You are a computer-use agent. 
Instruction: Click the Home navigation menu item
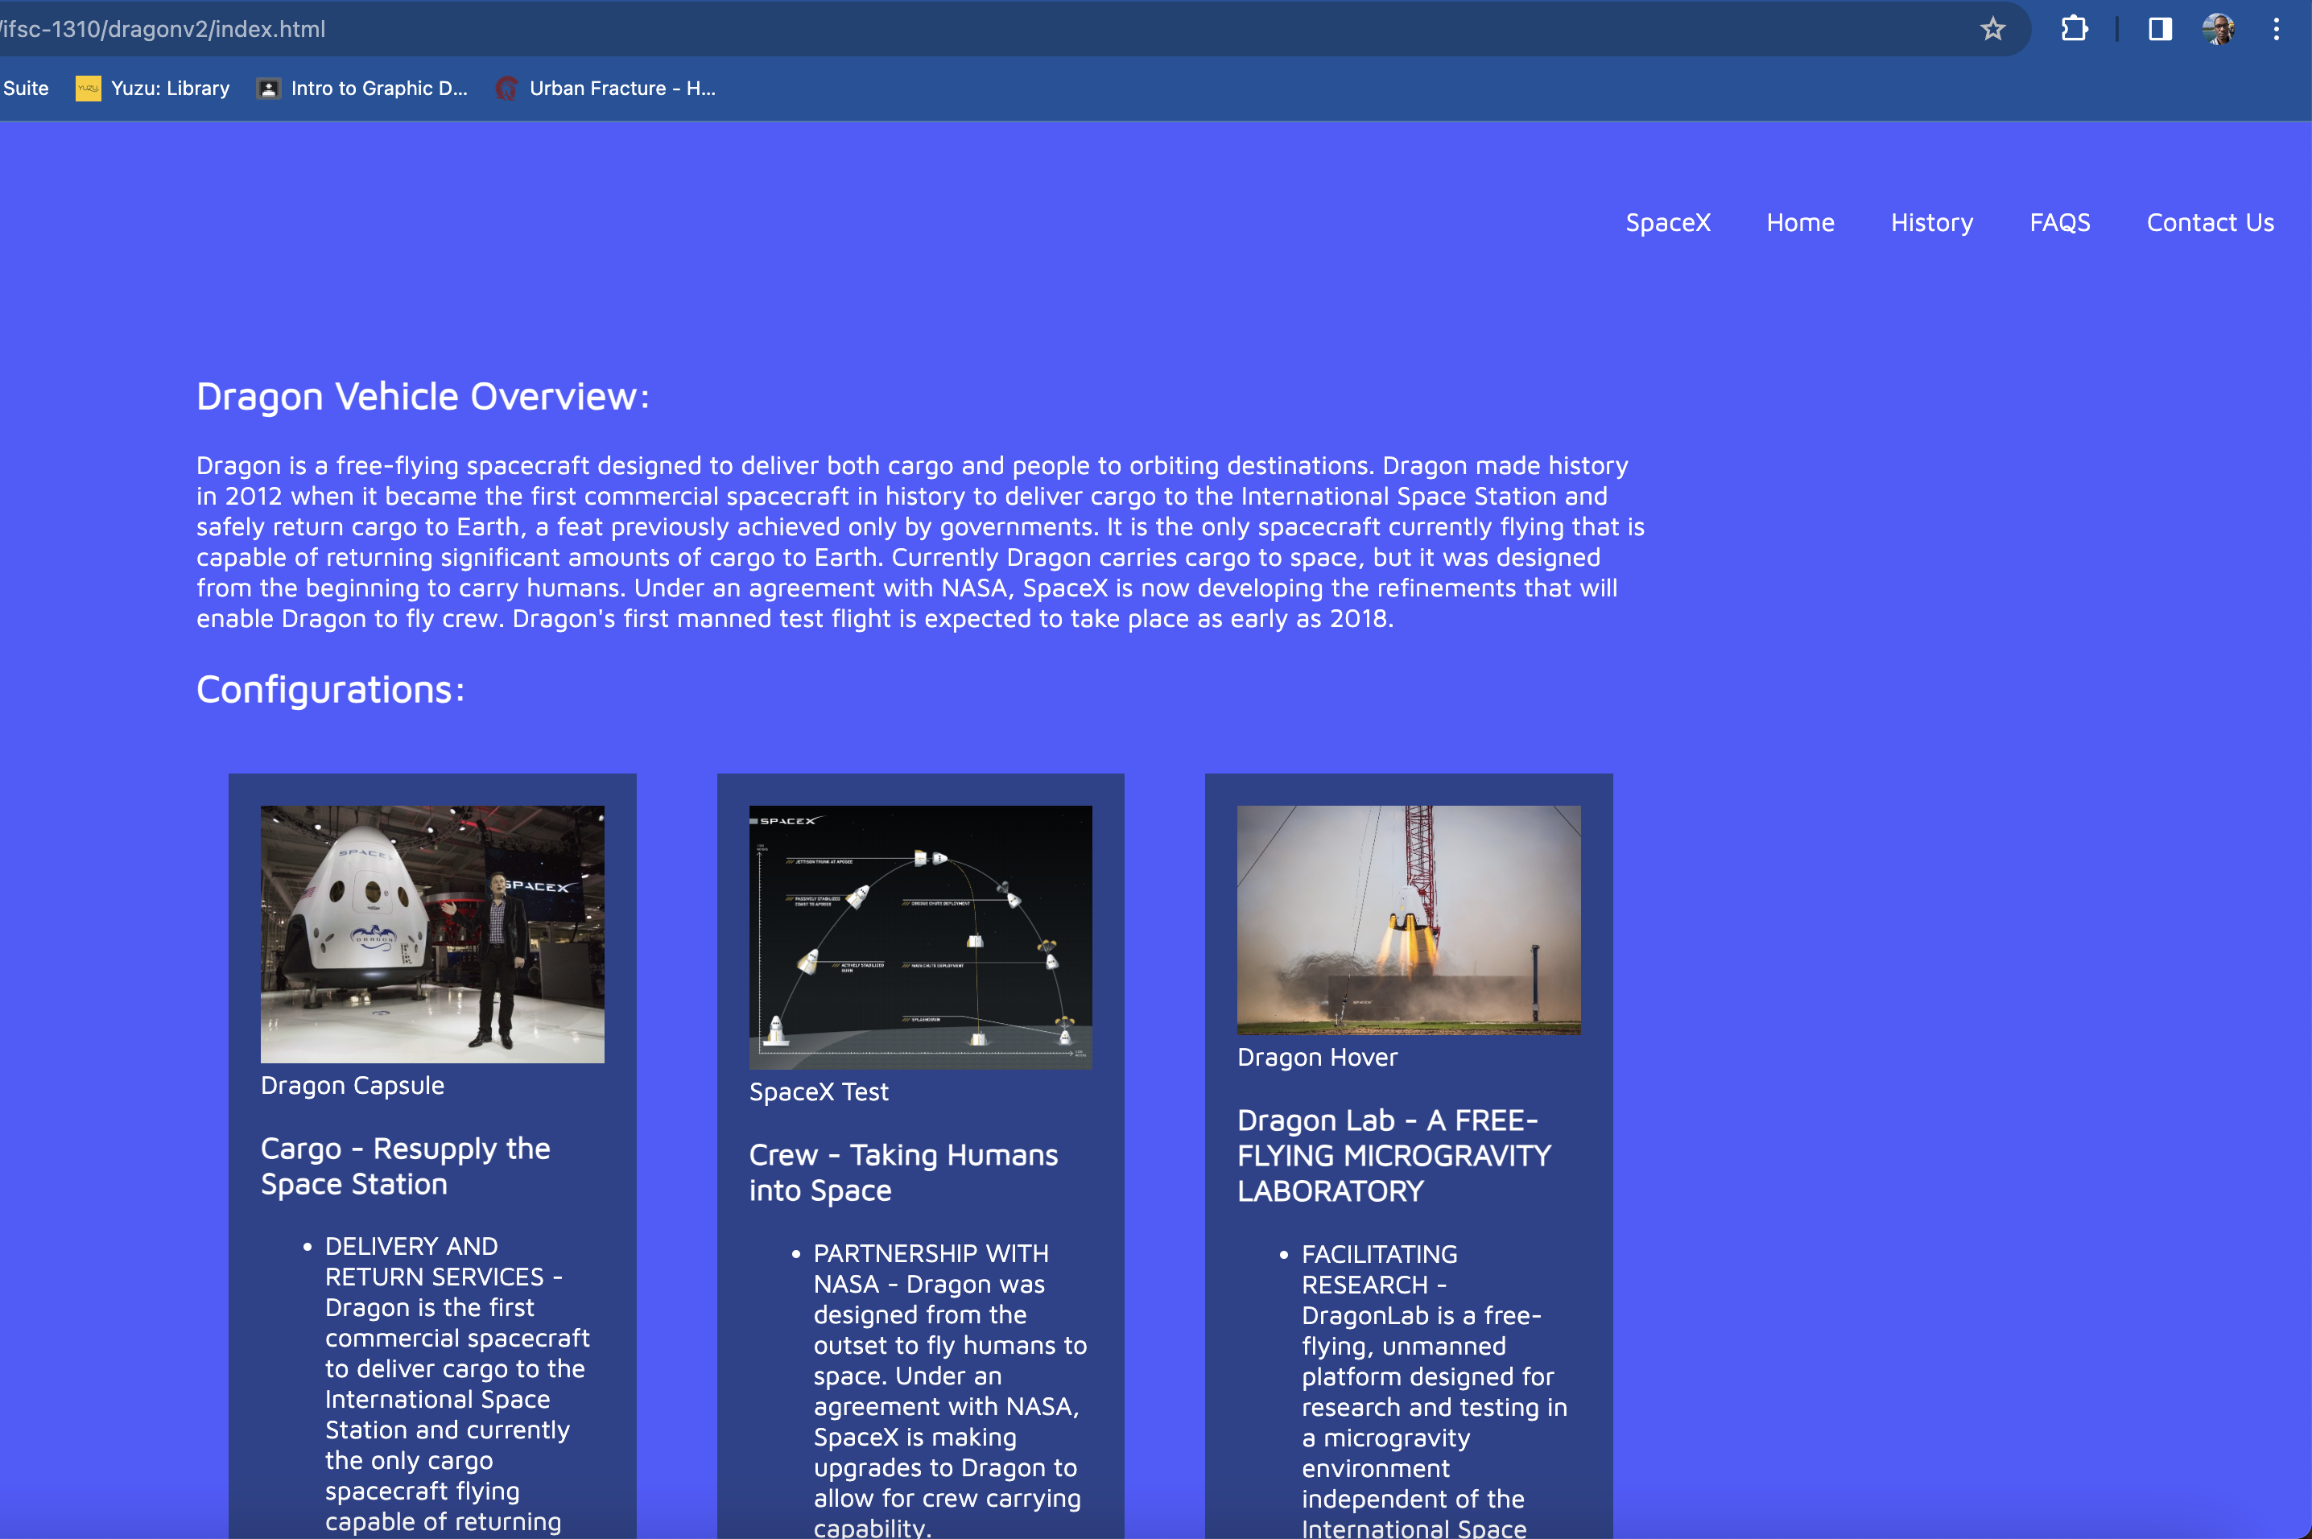coord(1802,221)
